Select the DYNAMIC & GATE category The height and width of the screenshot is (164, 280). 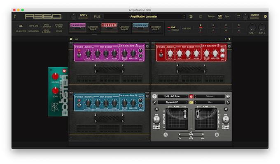pos(59,26)
